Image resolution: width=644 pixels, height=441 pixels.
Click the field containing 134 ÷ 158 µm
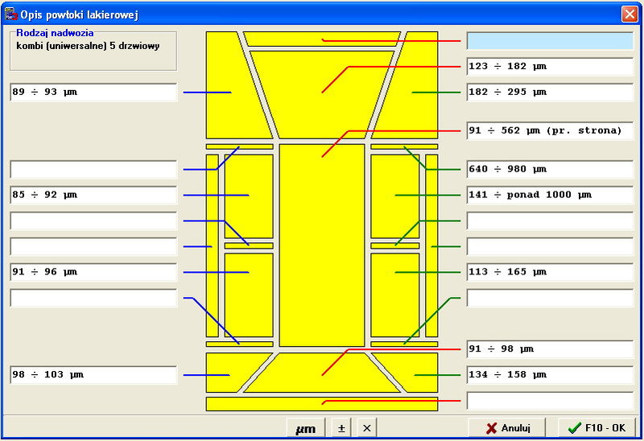pyautogui.click(x=550, y=375)
